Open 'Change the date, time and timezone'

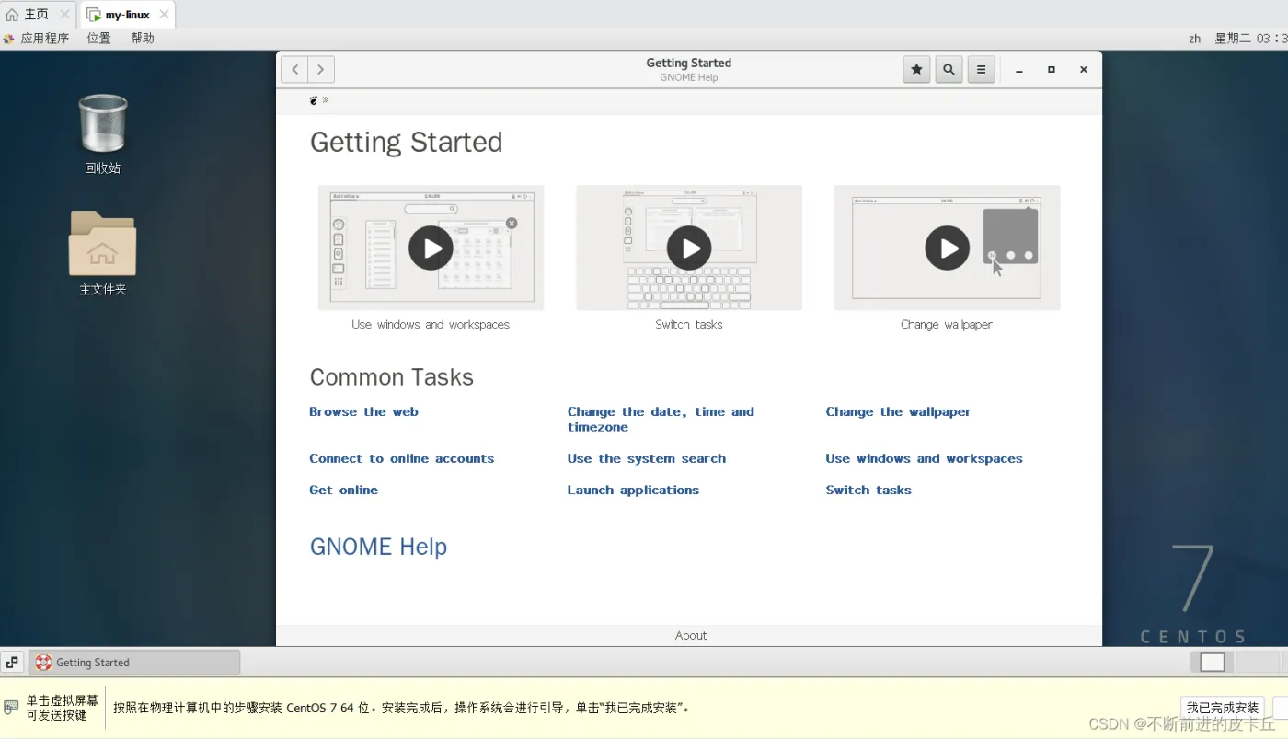click(x=661, y=419)
